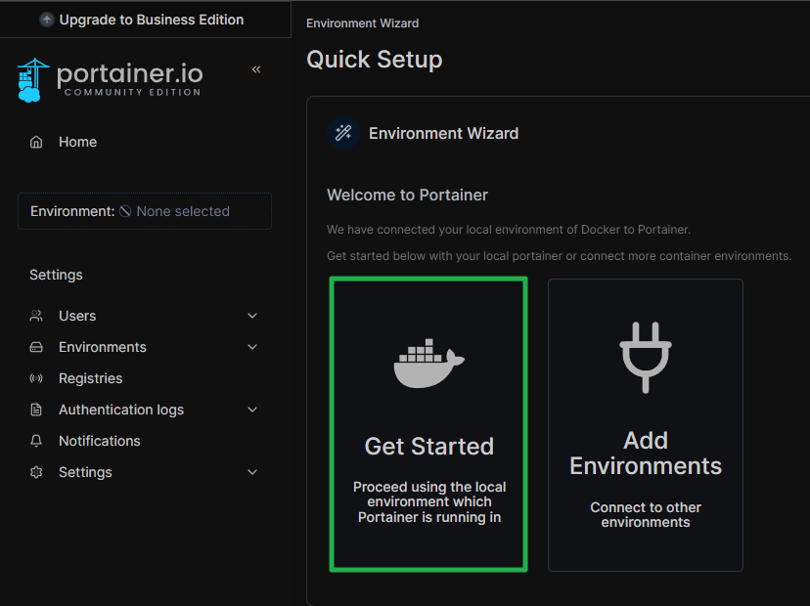The width and height of the screenshot is (810, 606).
Task: Click the Authentication logs document icon
Action: (36, 410)
